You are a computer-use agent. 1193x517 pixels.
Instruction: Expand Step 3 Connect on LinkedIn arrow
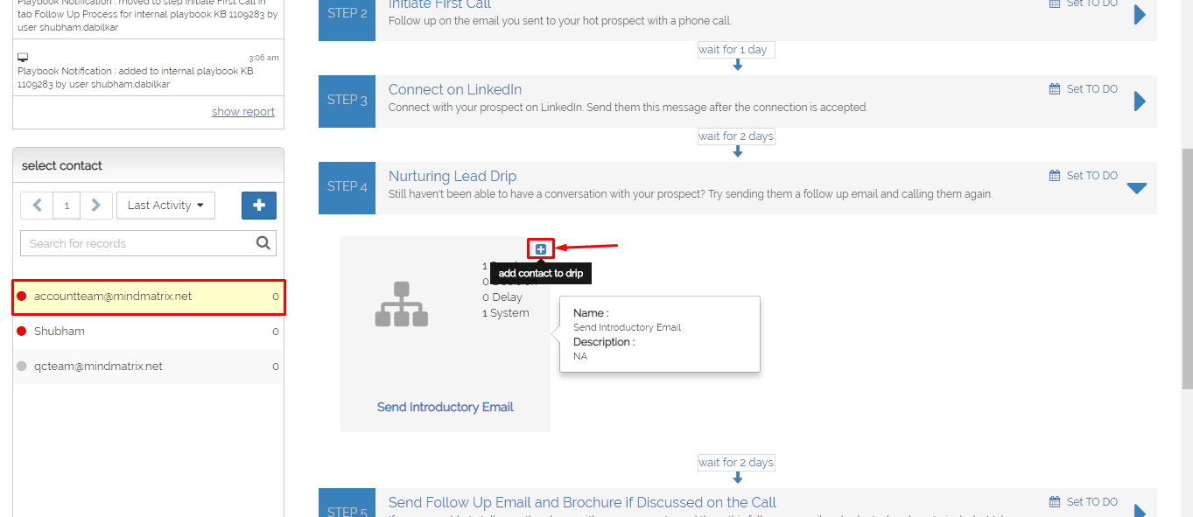point(1140,101)
